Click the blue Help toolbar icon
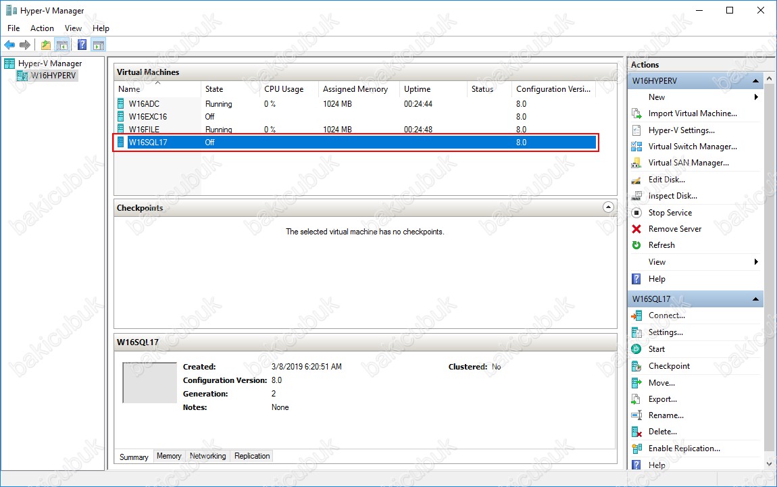This screenshot has height=487, width=777. point(82,45)
